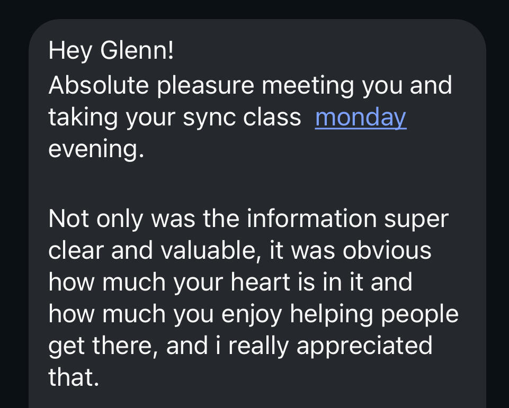Image resolution: width=509 pixels, height=408 pixels.
Task: Tap the "clear and valuable, it was obvious" line
Action: [x=239, y=251]
